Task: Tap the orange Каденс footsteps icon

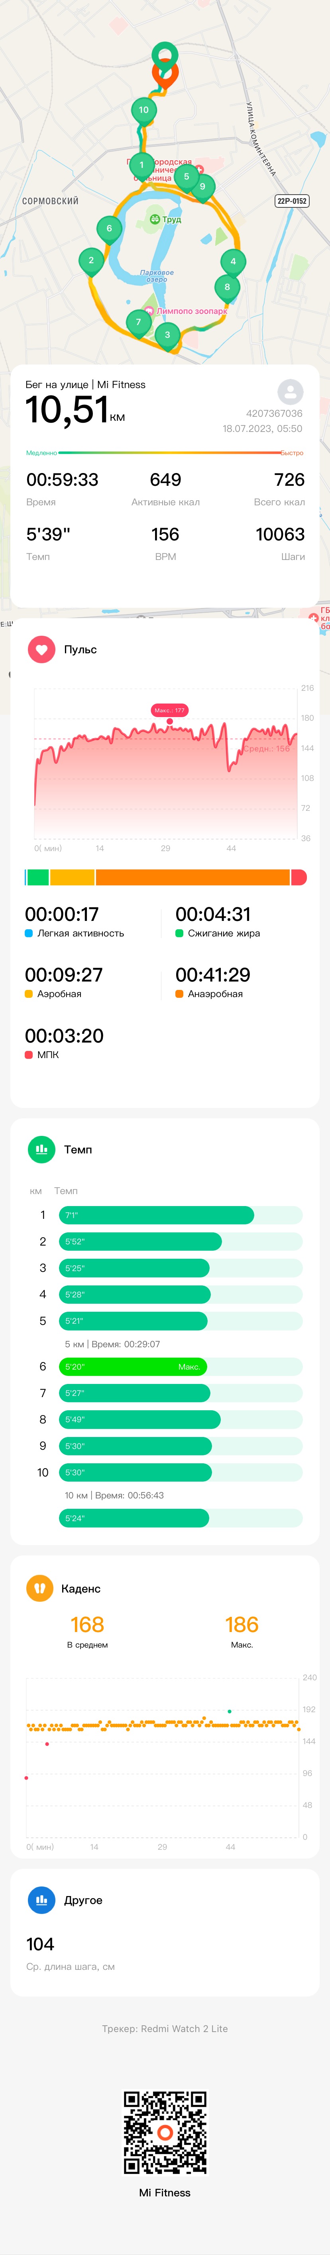Action: click(40, 1588)
